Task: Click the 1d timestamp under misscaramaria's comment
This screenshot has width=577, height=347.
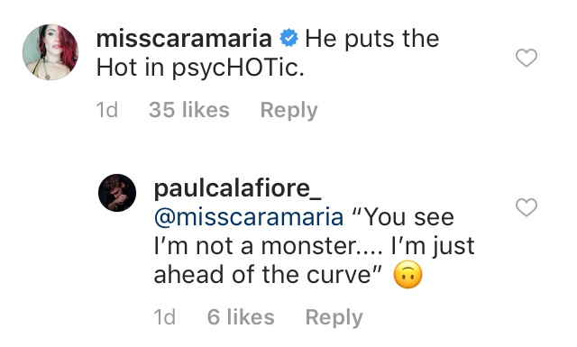Action: (x=107, y=110)
